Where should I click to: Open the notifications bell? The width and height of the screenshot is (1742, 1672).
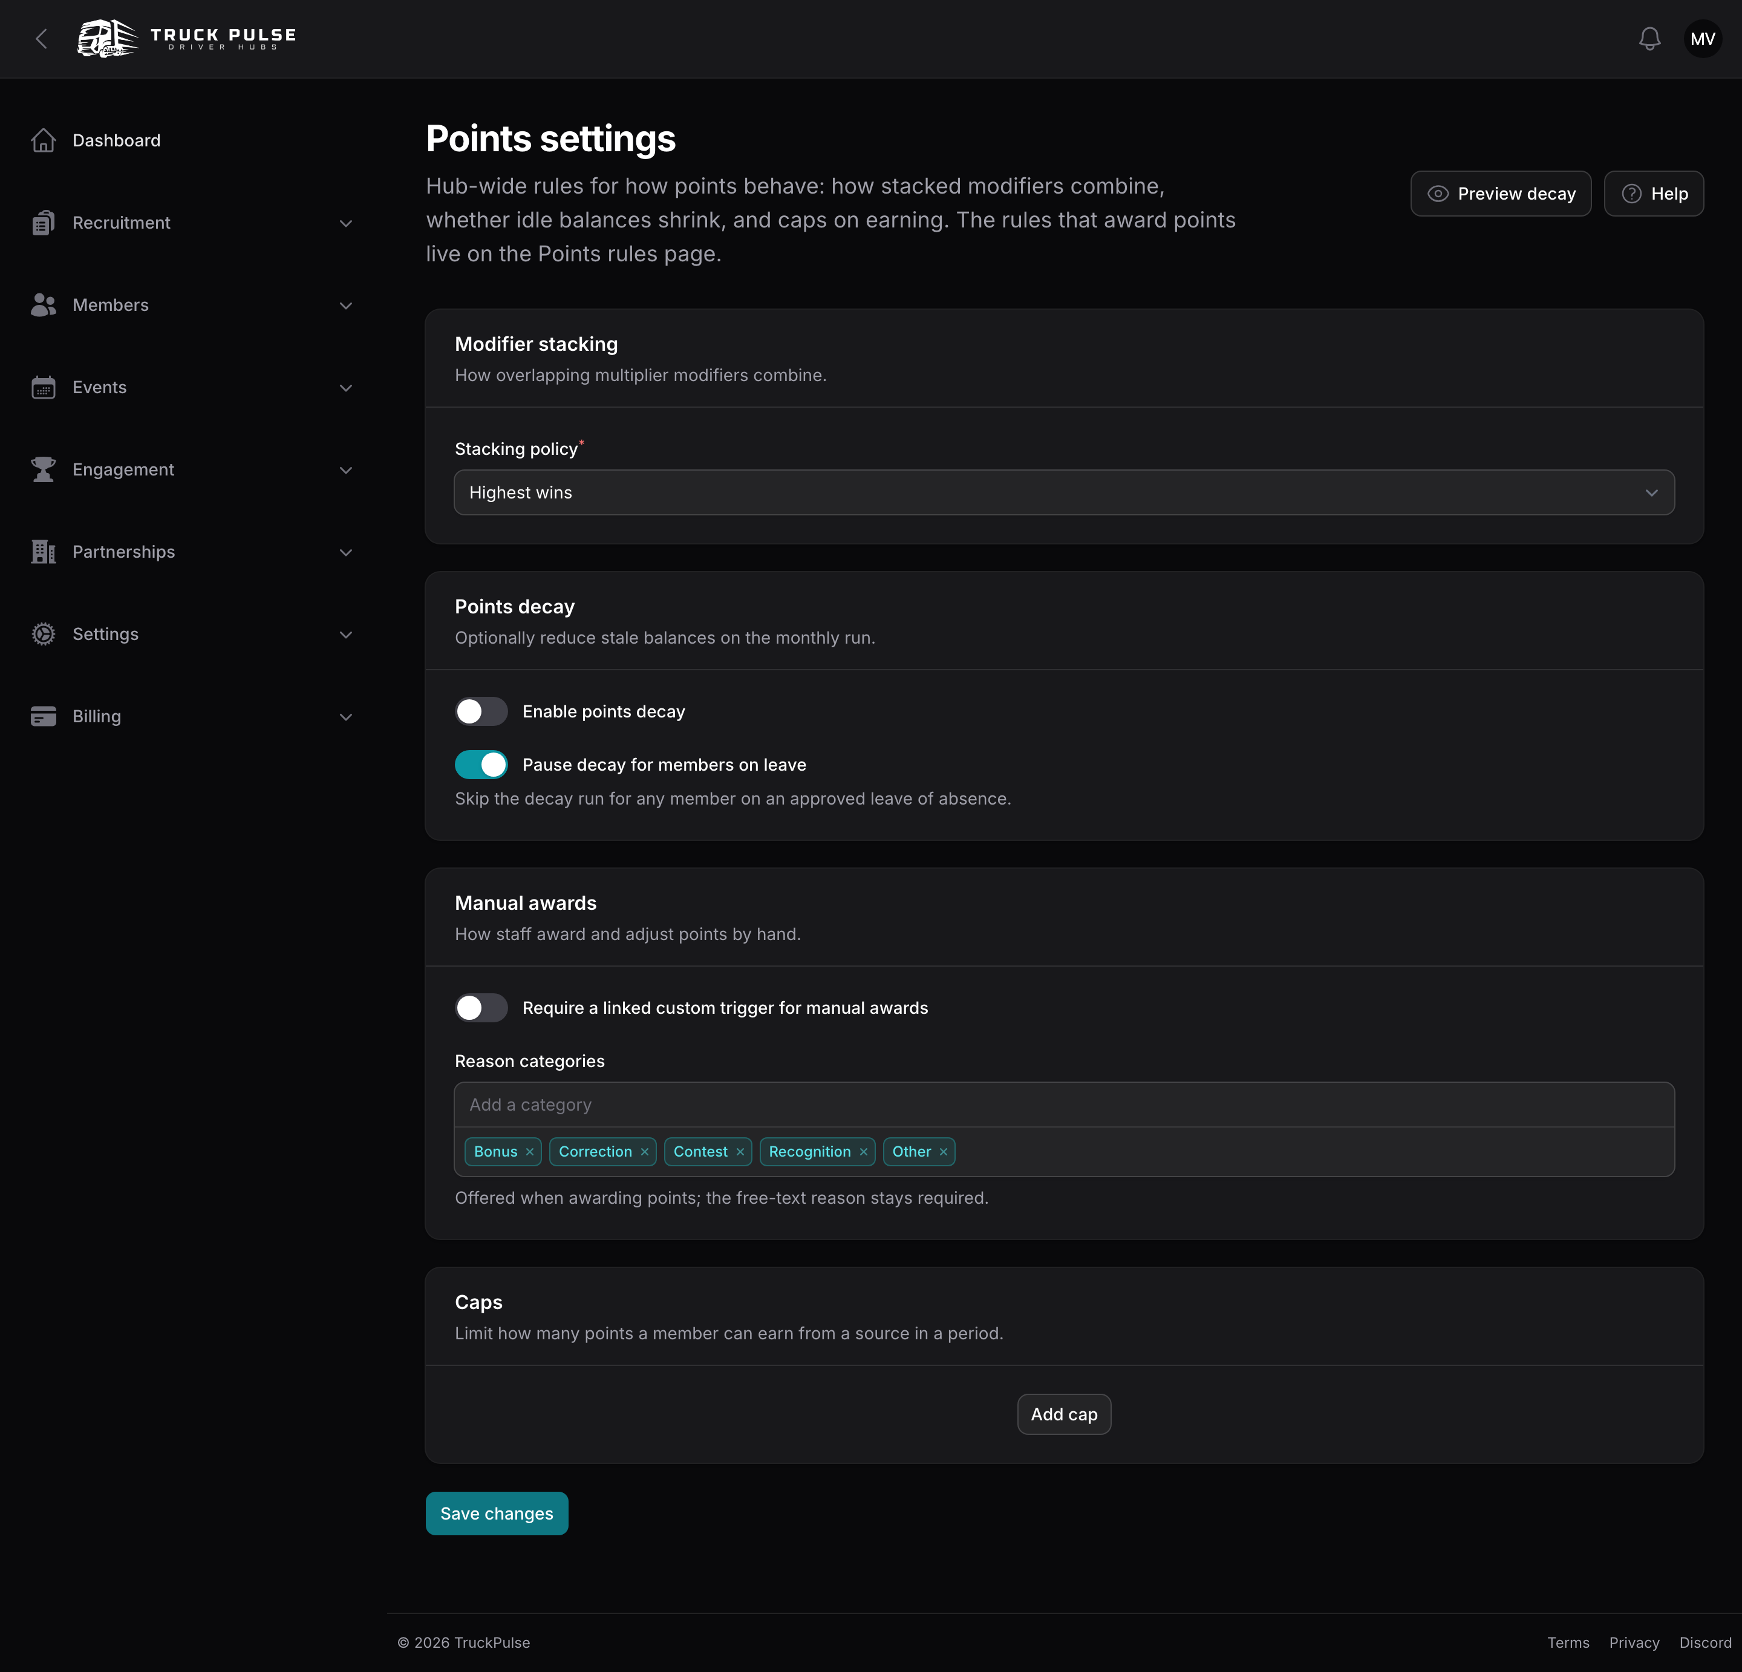(x=1649, y=39)
